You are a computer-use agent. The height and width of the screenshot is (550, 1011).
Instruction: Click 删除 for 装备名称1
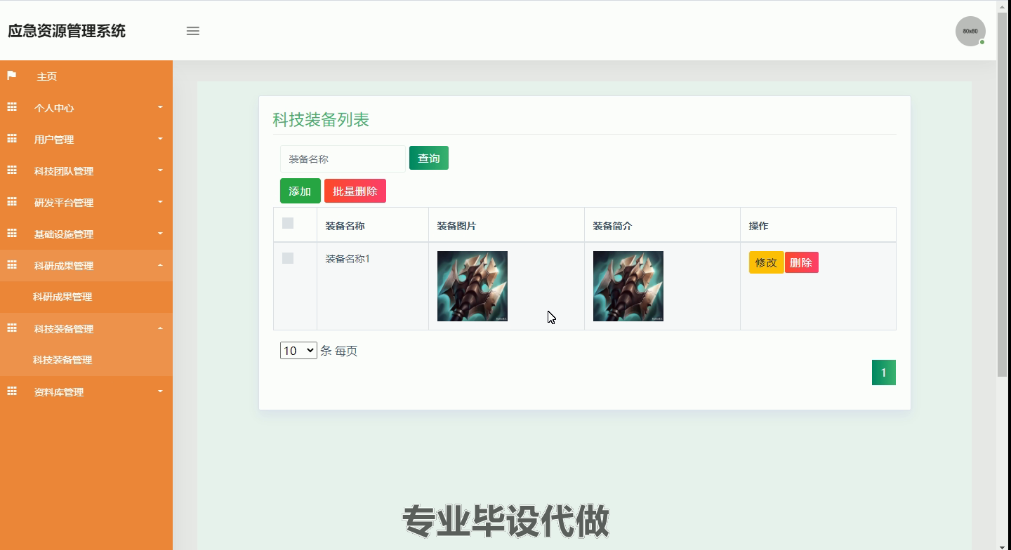coord(801,262)
